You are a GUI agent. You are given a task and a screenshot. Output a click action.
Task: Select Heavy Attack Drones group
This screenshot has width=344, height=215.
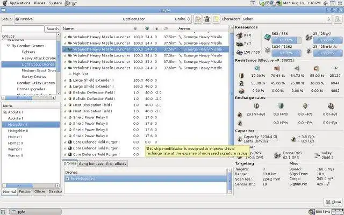click(39, 58)
